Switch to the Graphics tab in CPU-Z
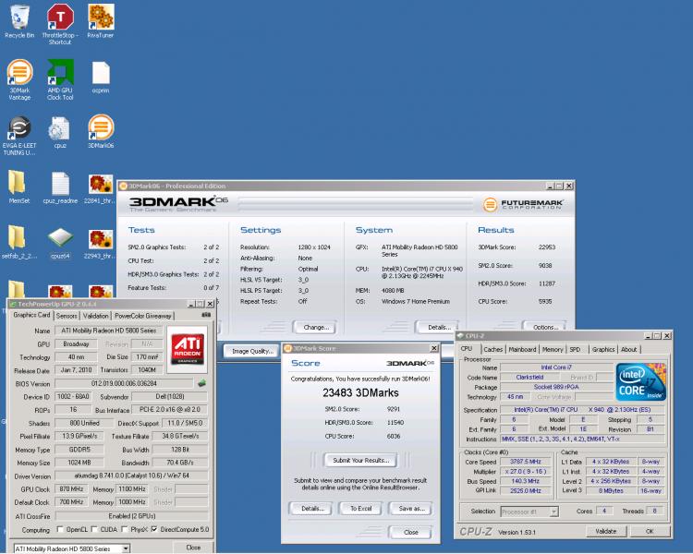The height and width of the screenshot is (554, 693). coord(603,349)
